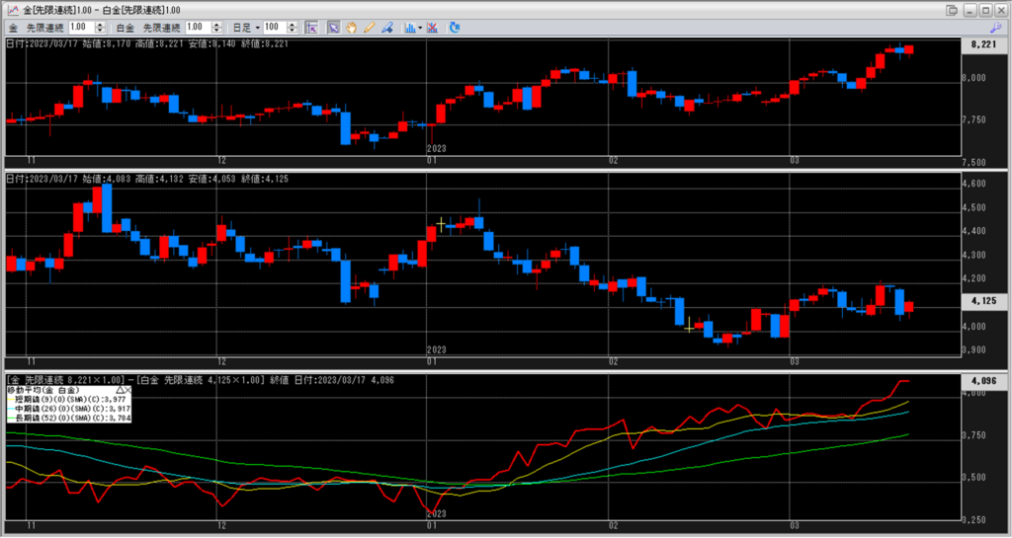Click the 先限連続 selector next to 白金

160,28
